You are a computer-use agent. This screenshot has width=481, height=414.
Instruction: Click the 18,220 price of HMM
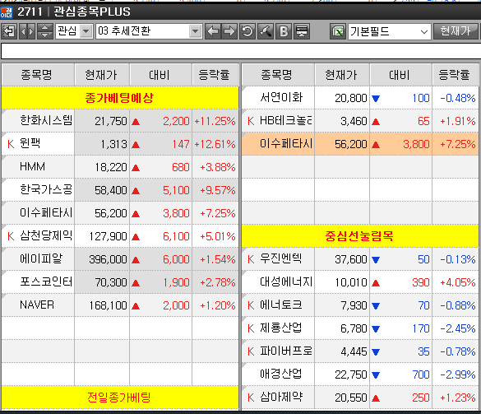point(111,167)
